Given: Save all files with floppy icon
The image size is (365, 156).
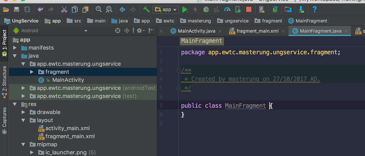Looking at the screenshot, I should click(17, 10).
